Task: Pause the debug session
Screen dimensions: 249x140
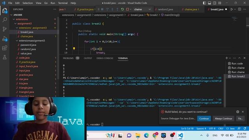Action: pos(102,9)
